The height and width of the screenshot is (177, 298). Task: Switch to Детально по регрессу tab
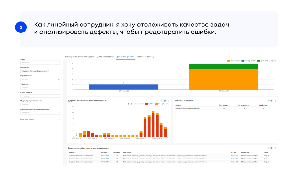tap(145, 57)
